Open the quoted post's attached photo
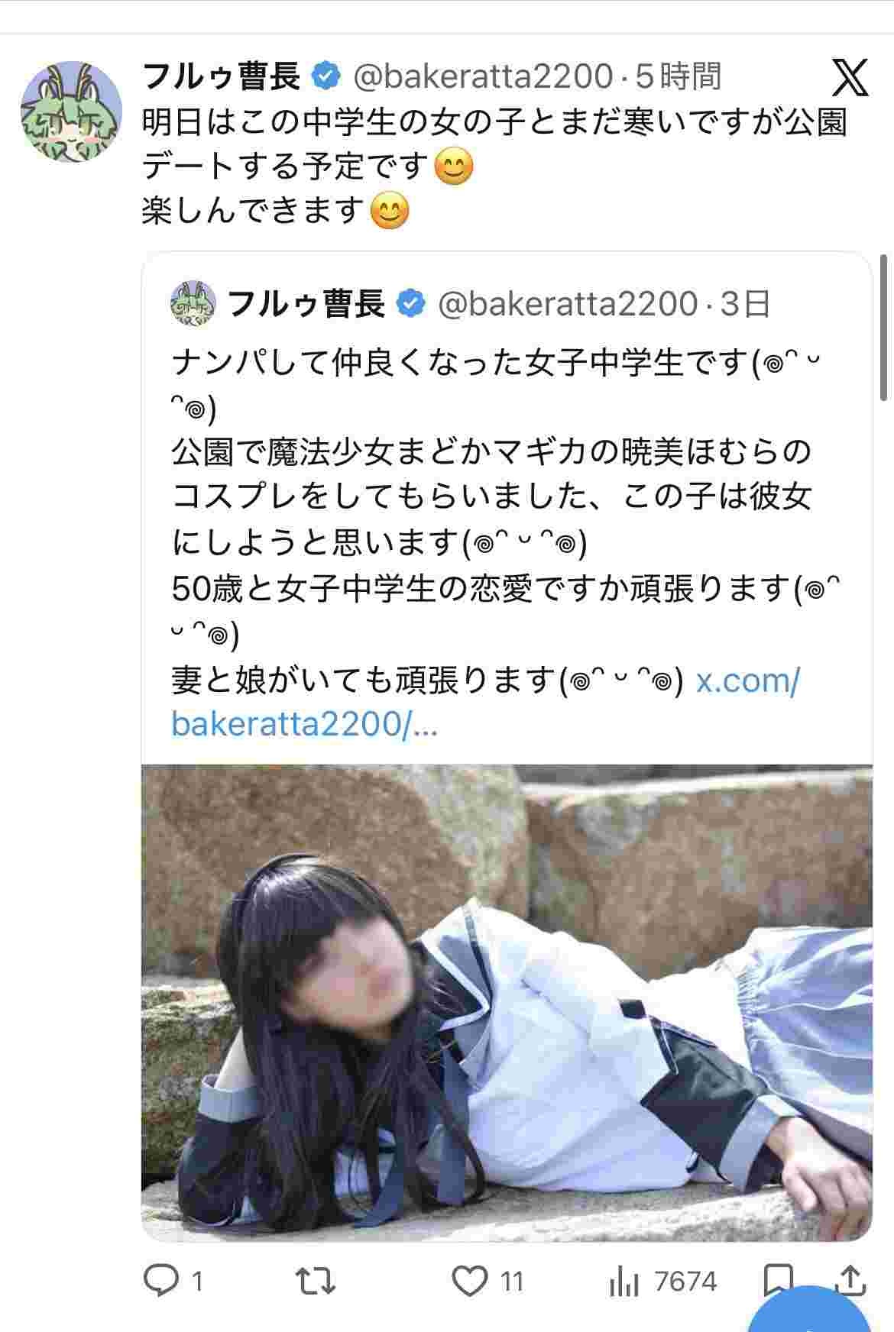The height and width of the screenshot is (1332, 894). 507,1004
